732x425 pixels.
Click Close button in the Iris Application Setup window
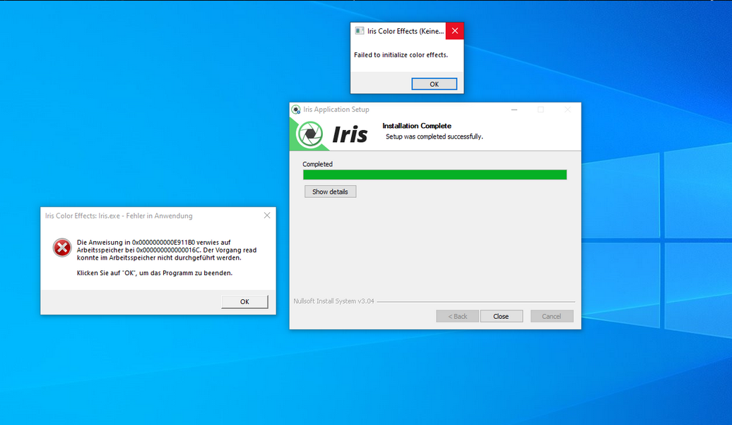pos(502,316)
